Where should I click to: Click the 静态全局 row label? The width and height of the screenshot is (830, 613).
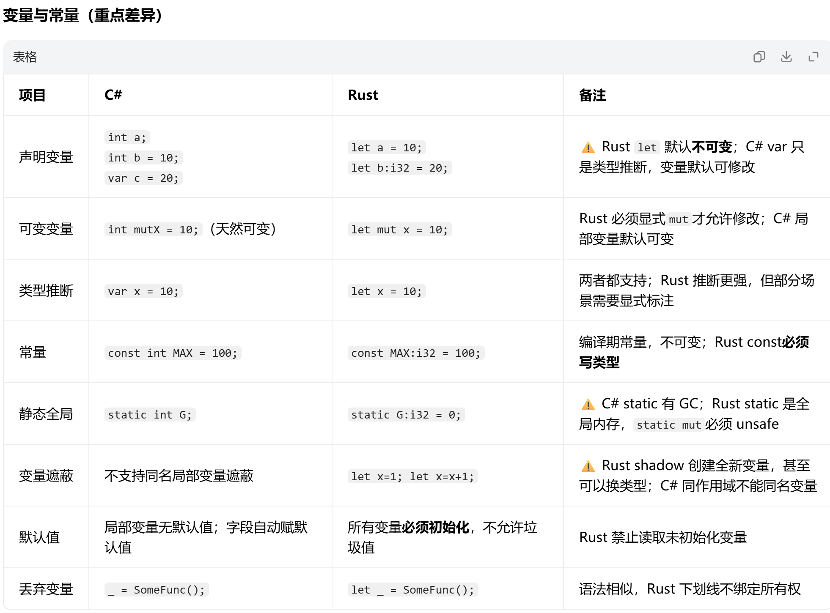tap(46, 414)
